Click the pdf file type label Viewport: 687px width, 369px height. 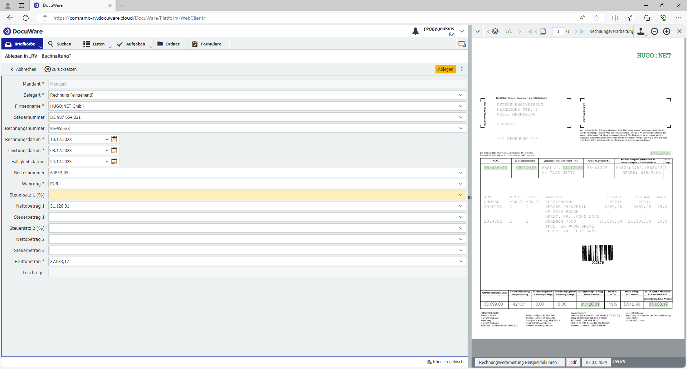tap(573, 362)
